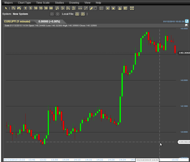Switch to bar chart type icon
This screenshot has height=162, width=190.
tap(13, 8)
